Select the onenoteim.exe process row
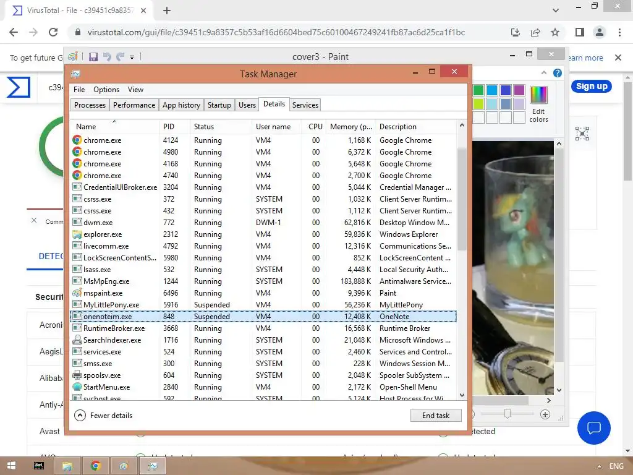Image resolution: width=633 pixels, height=475 pixels. (x=263, y=317)
